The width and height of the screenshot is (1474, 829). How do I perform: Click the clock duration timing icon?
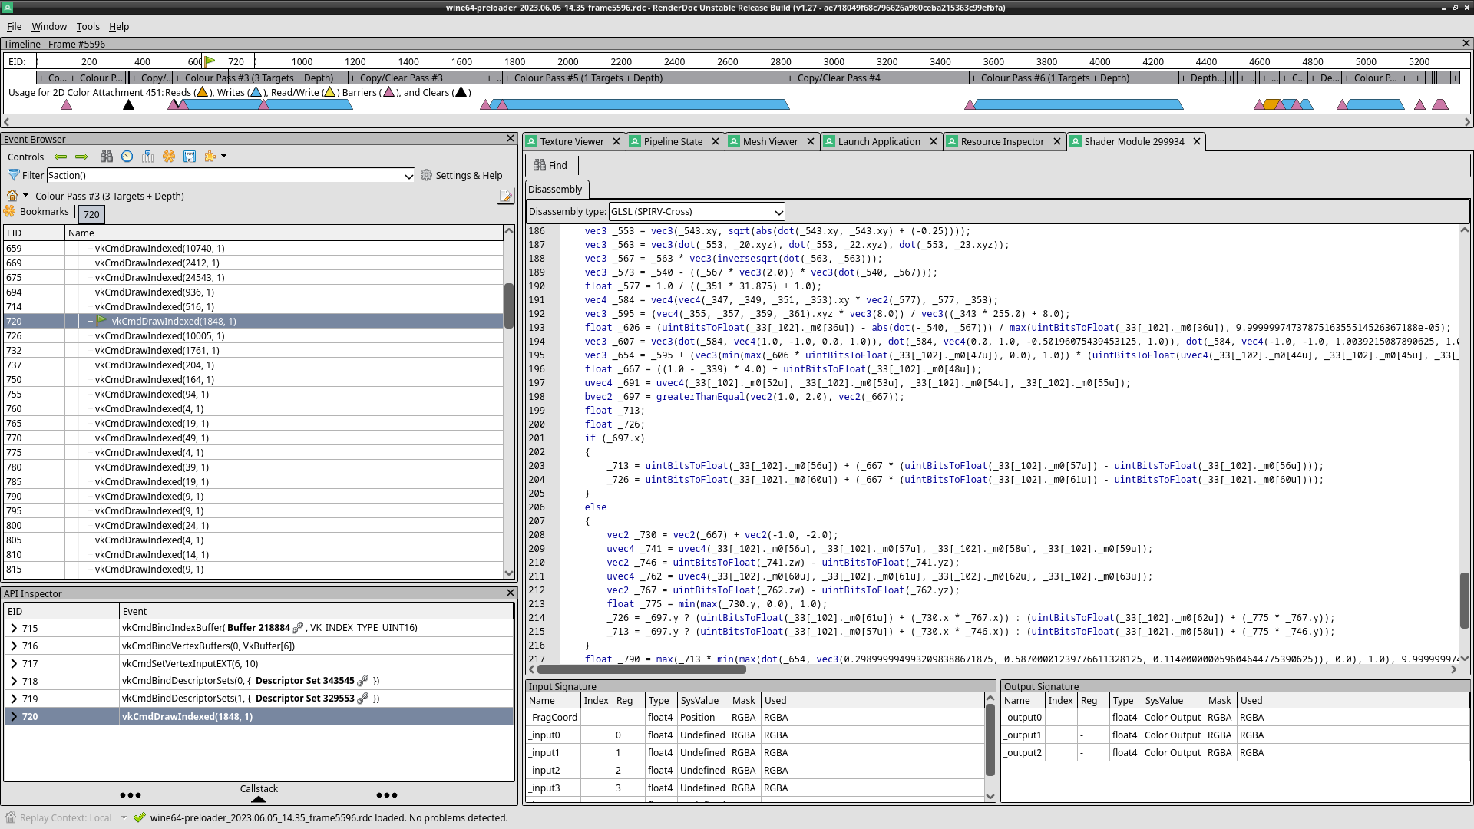point(127,157)
